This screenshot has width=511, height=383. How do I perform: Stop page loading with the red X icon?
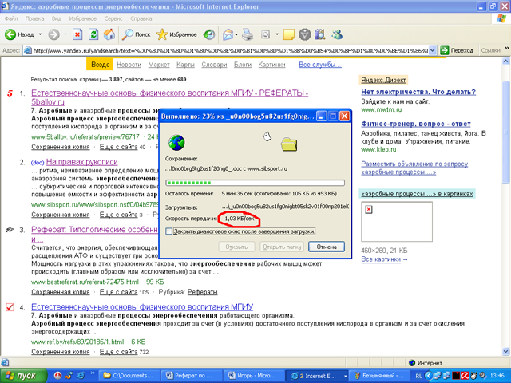tap(77, 34)
